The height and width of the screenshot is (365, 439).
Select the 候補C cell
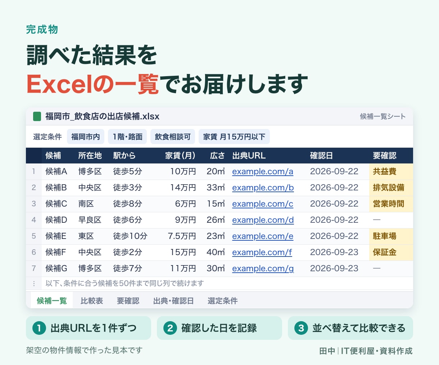(x=56, y=204)
